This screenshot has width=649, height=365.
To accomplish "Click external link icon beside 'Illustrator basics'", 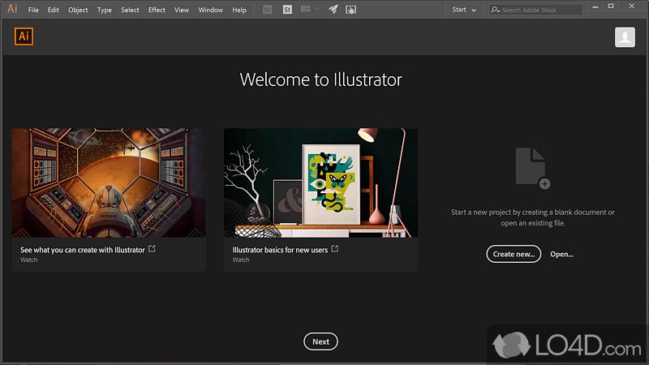I will [335, 249].
